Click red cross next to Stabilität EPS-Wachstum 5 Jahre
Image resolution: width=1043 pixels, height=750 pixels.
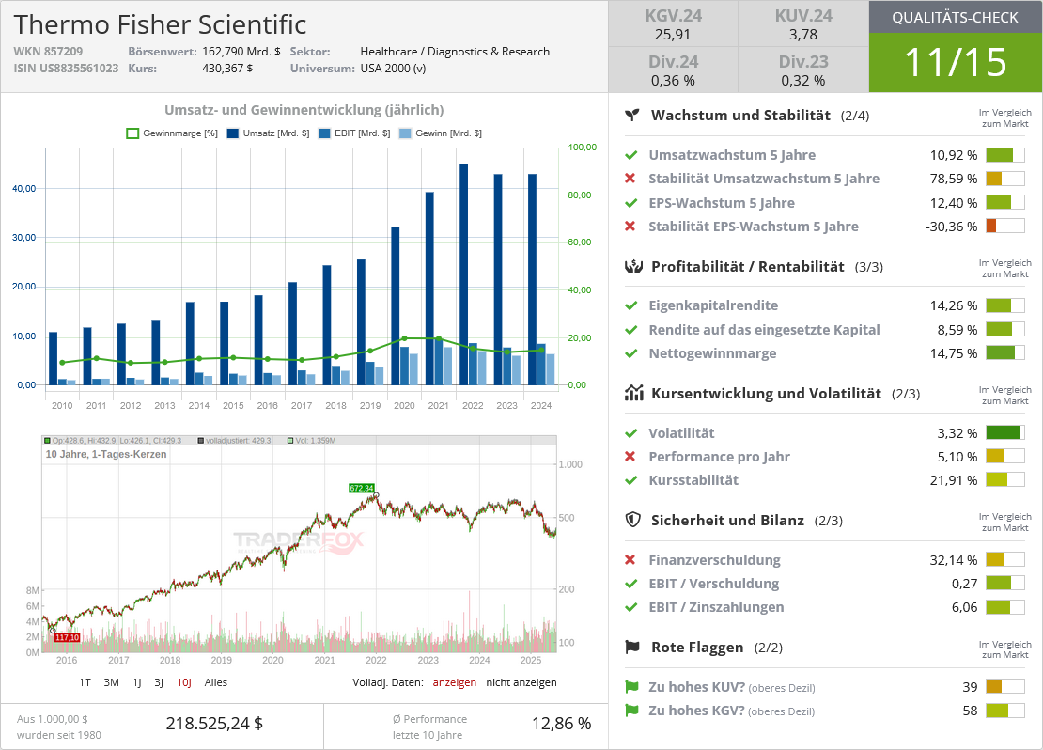tap(630, 227)
